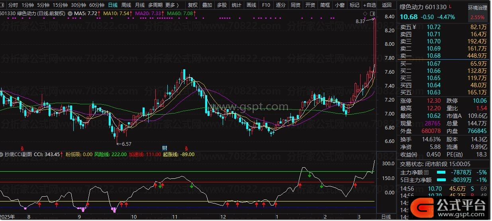
Task: Open F10 company information
Action: [266, 5]
